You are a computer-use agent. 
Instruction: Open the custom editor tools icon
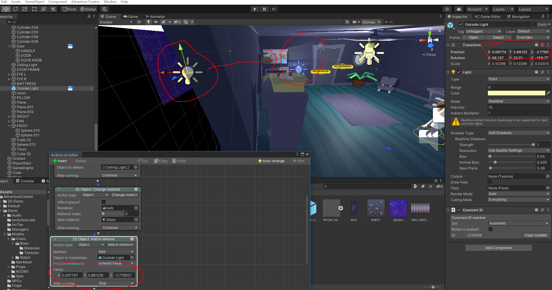[53, 9]
